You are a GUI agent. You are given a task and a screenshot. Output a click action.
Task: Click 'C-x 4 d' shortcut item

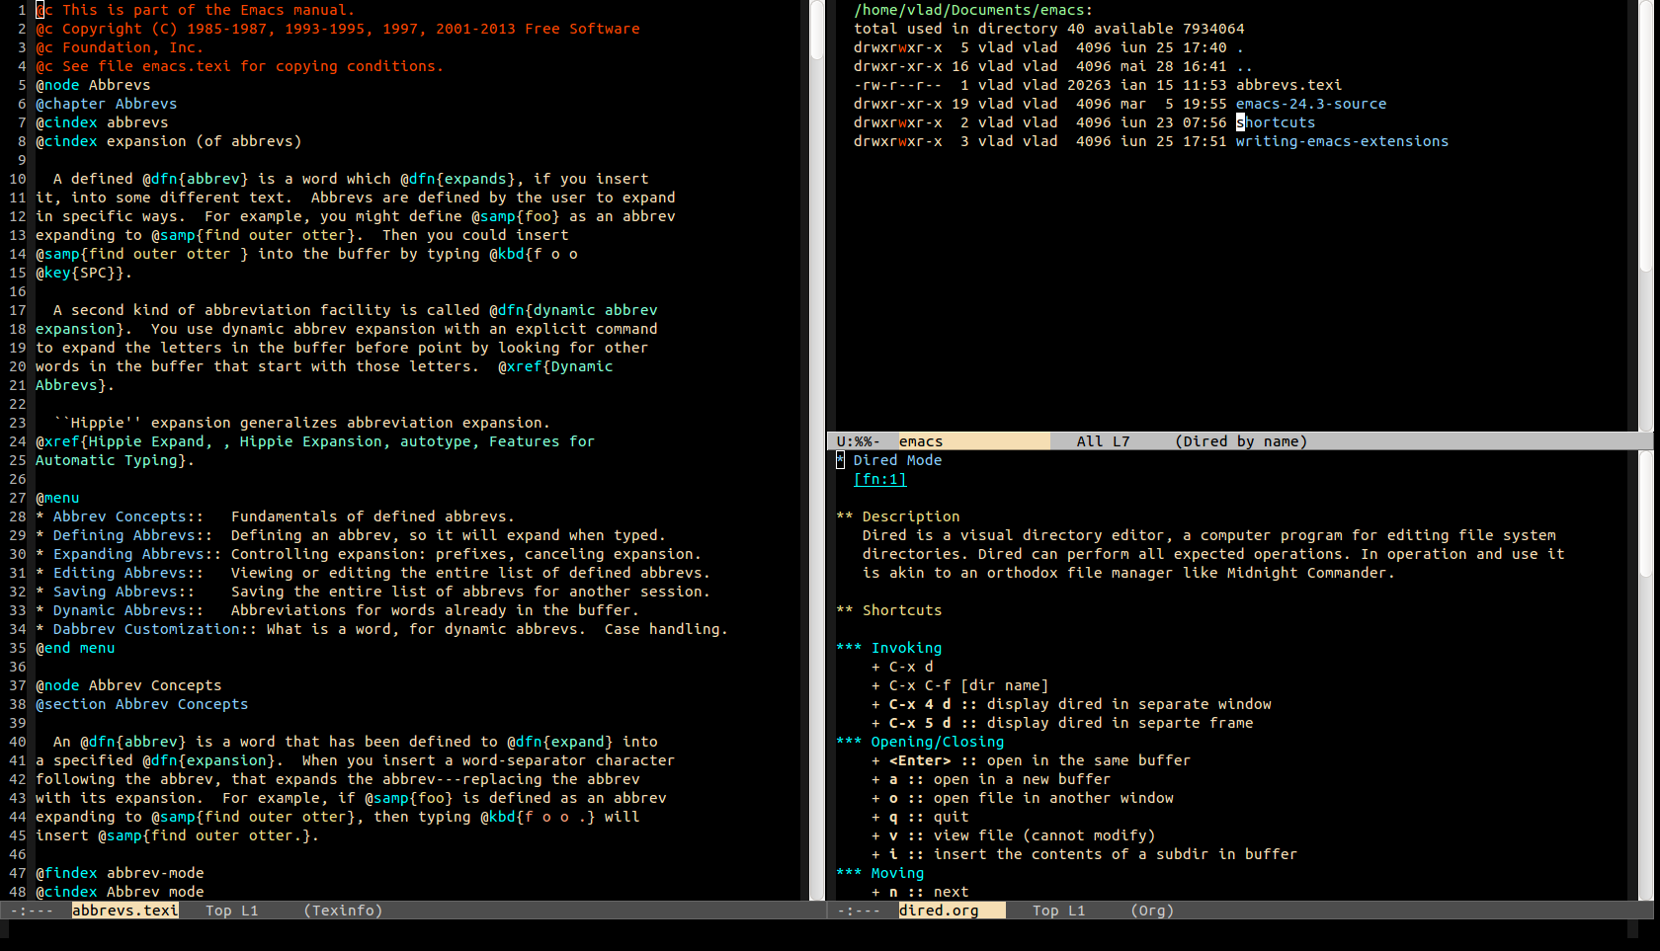pos(1071,704)
